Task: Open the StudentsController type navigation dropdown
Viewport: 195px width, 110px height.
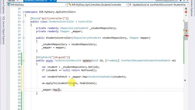Action: (98, 5)
